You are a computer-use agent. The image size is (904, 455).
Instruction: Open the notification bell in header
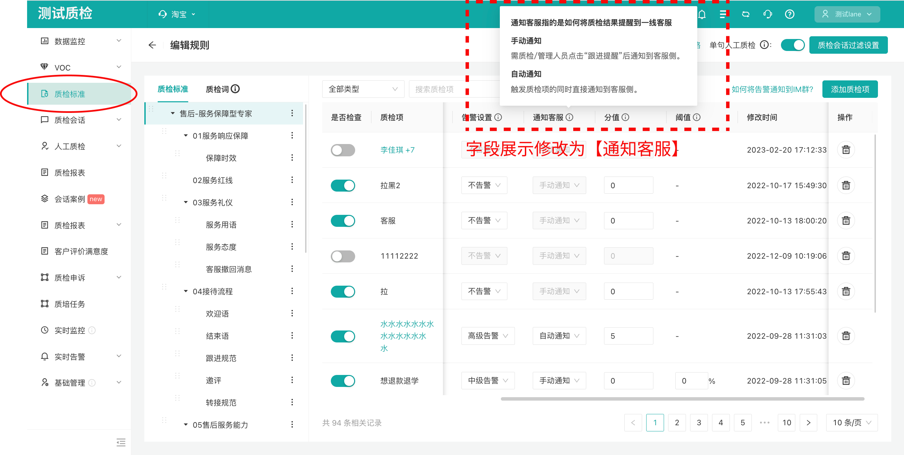pyautogui.click(x=702, y=14)
